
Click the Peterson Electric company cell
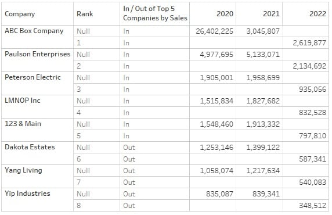pos(33,77)
